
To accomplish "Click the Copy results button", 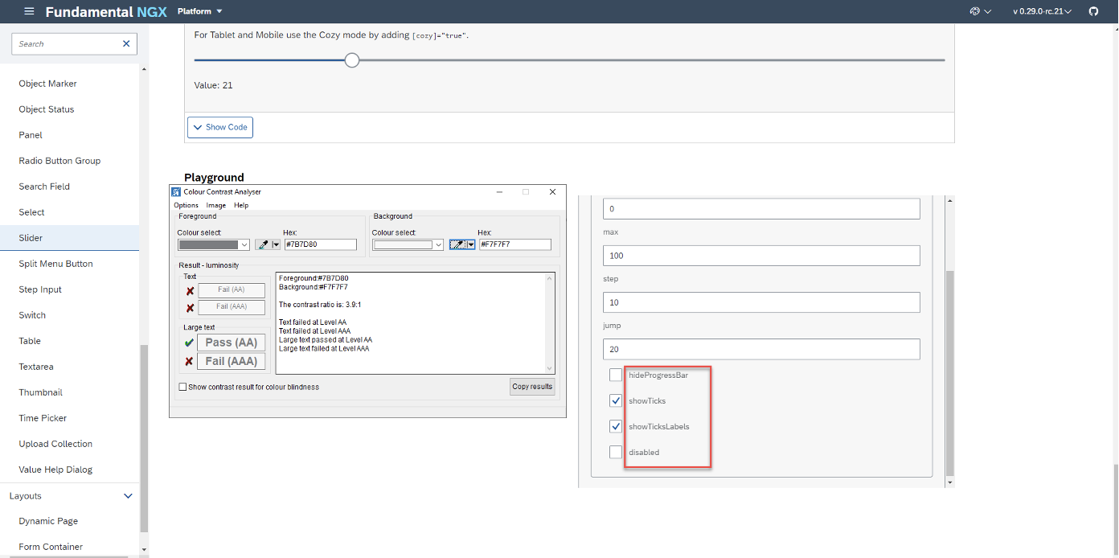I will (532, 387).
